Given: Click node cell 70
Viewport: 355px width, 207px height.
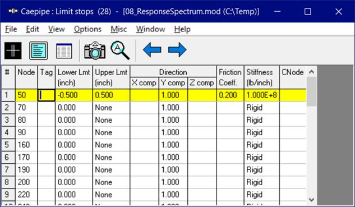Looking at the screenshot, I should [x=26, y=108].
